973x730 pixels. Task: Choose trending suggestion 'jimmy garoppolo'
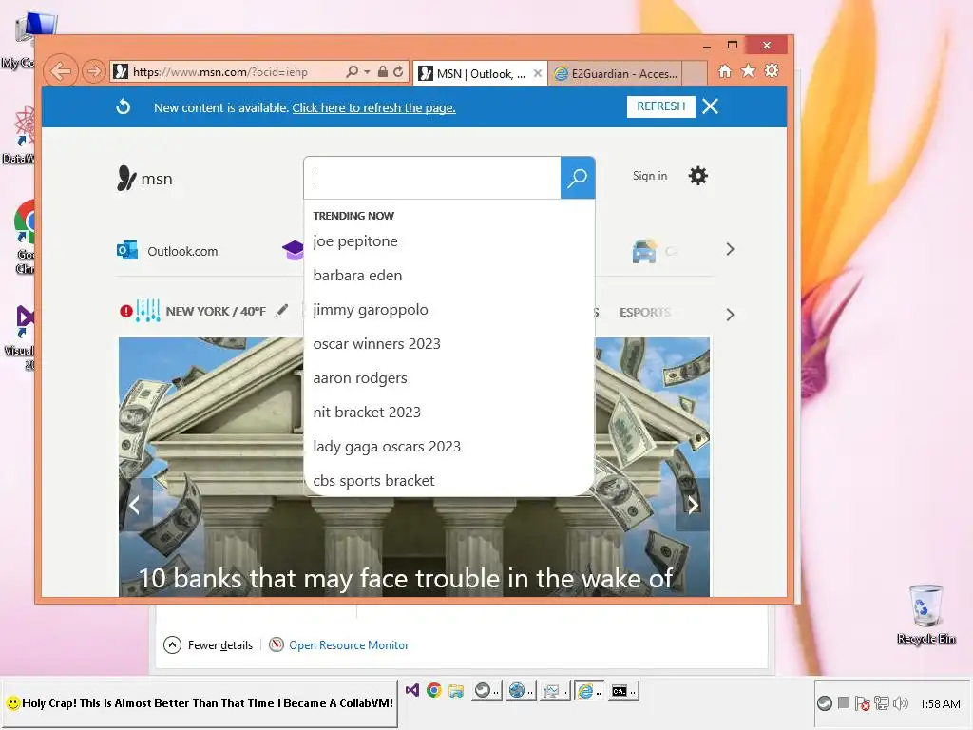371,310
